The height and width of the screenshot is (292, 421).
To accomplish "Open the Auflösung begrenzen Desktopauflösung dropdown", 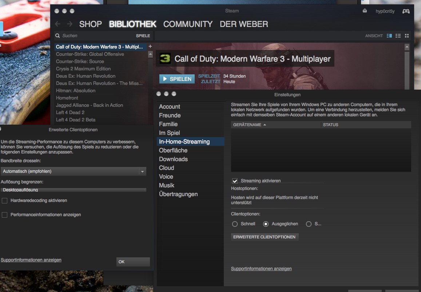I will [73, 190].
